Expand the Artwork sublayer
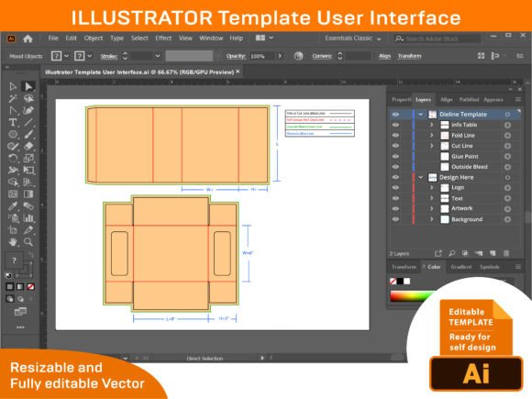Viewport: 532px width, 399px height. (432, 208)
